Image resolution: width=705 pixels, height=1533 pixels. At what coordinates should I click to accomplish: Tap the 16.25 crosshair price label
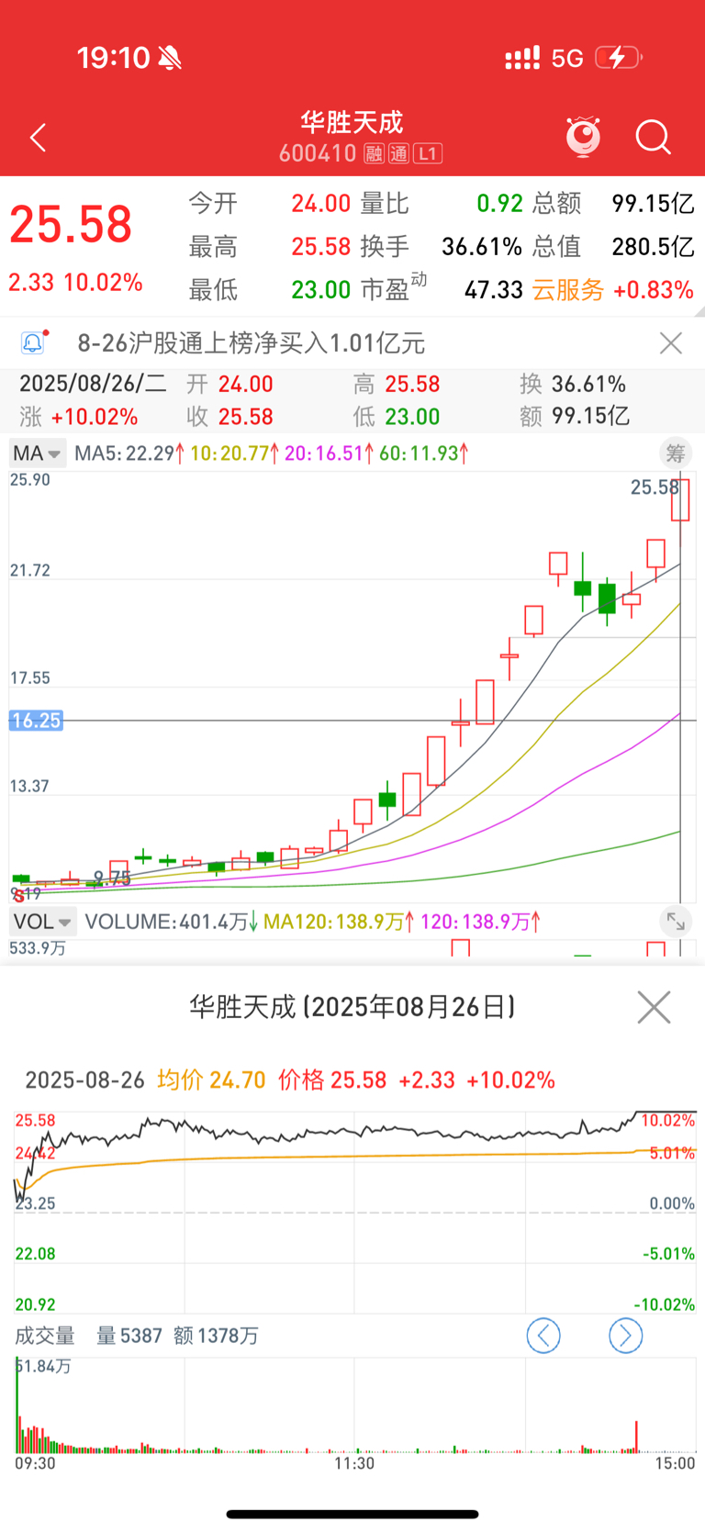pyautogui.click(x=36, y=721)
